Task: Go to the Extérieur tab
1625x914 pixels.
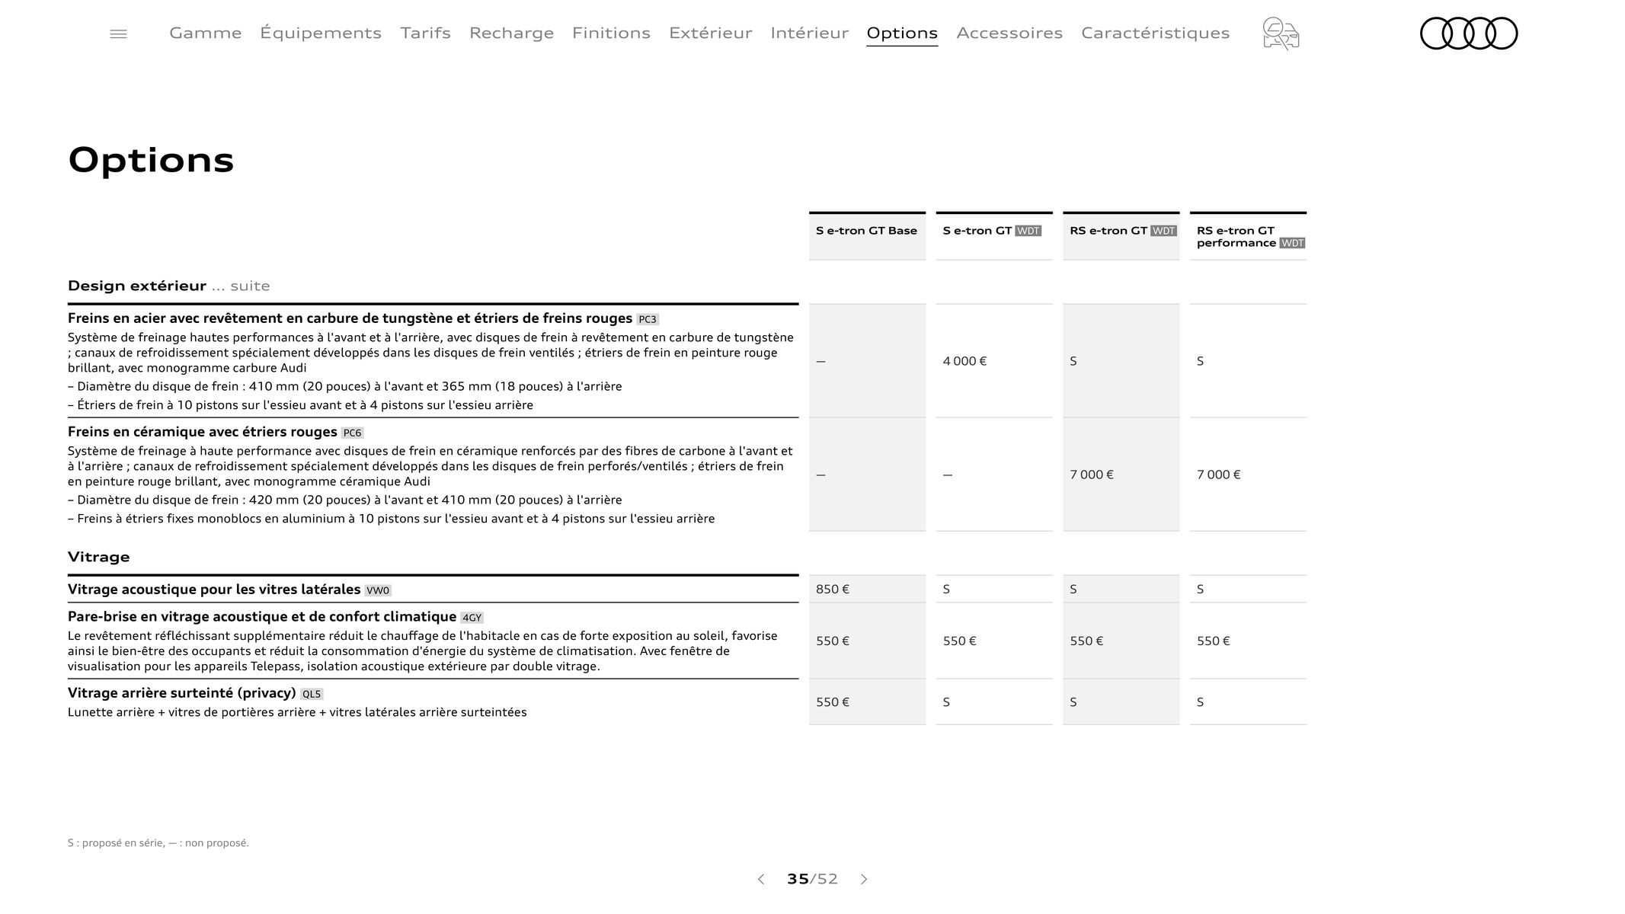Action: pos(710,33)
